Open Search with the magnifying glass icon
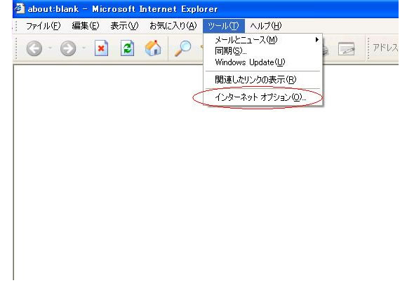Viewport: 400px width, 283px height. (182, 48)
